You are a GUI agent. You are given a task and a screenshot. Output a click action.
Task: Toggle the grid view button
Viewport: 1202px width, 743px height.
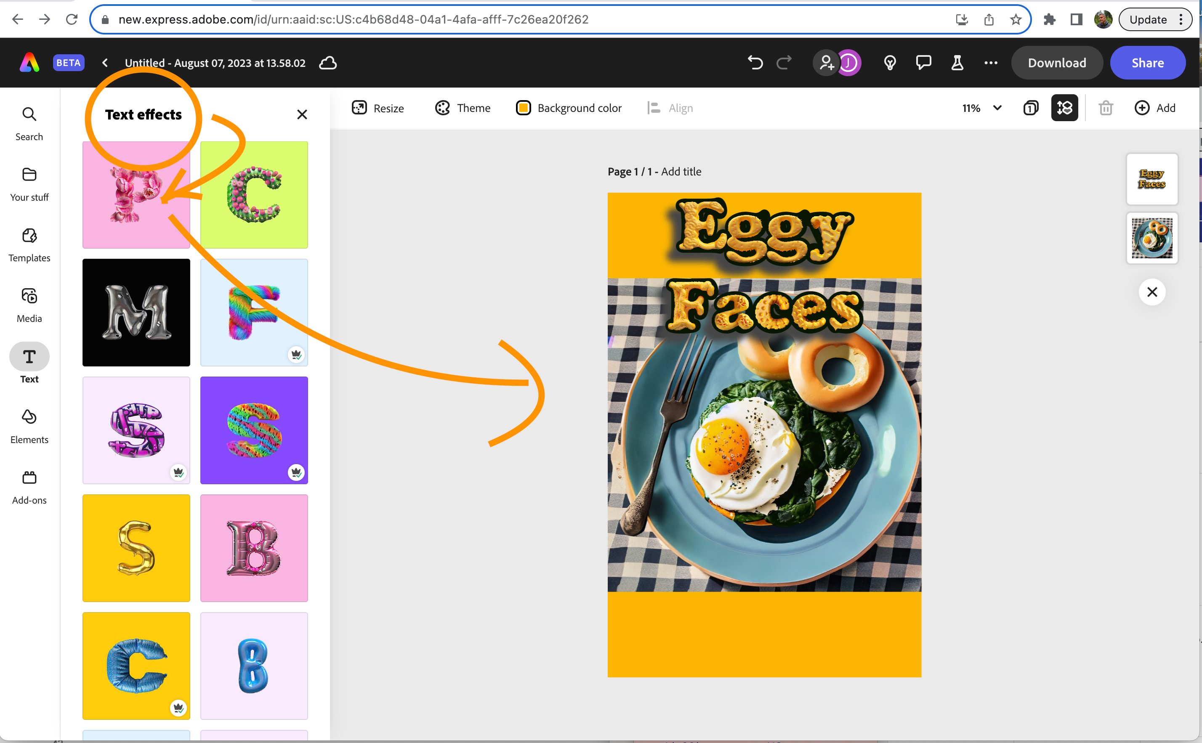1064,108
